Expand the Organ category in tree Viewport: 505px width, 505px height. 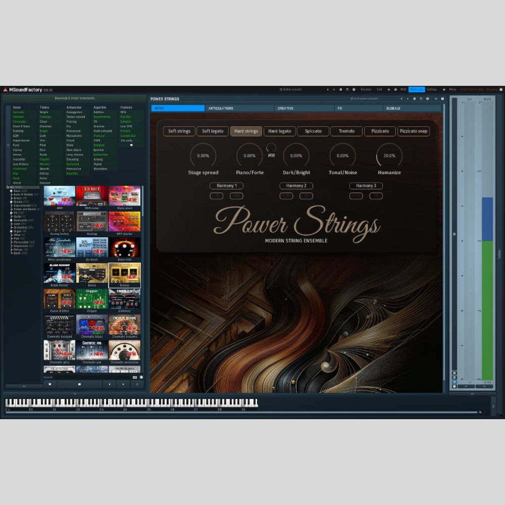click(x=11, y=231)
